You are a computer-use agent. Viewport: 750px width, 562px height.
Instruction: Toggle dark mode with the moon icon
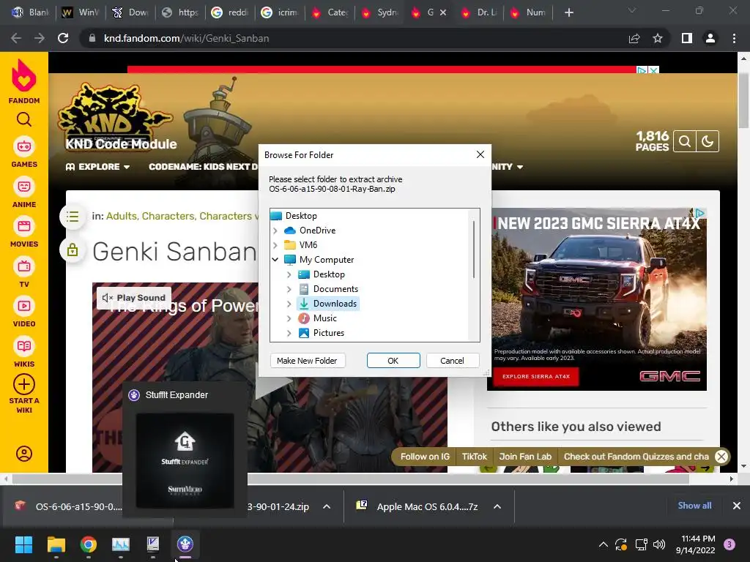tap(708, 141)
